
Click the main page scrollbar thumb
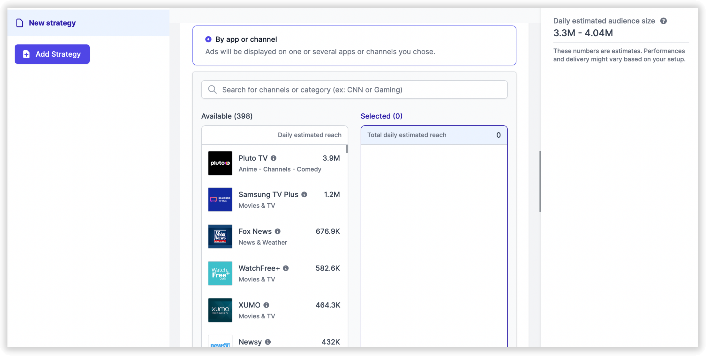(540, 181)
